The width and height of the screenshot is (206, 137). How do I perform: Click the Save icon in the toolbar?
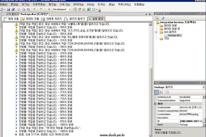coord(9,9)
